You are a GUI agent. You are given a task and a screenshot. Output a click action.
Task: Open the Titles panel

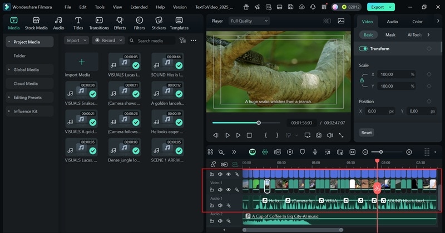(x=78, y=23)
